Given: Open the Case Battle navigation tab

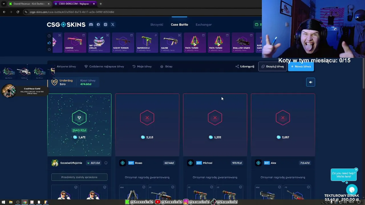Looking at the screenshot, I should 179,24.
